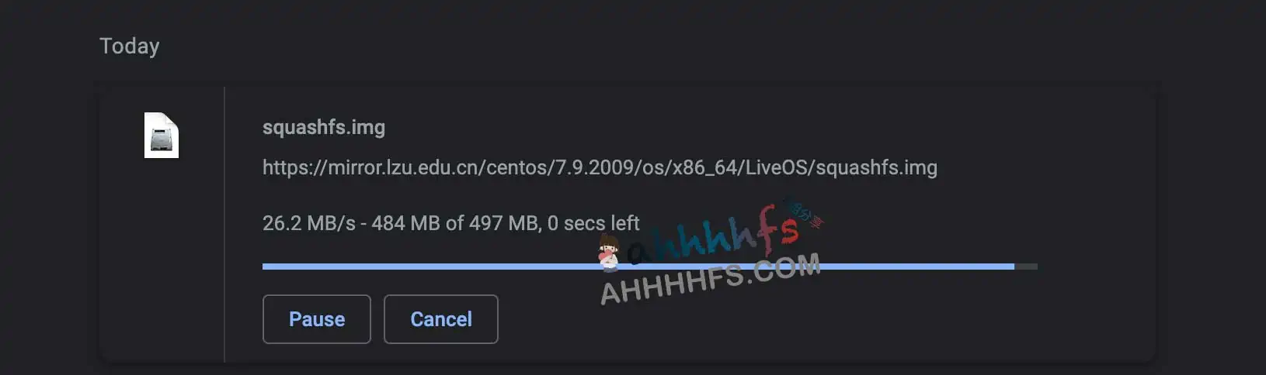1266x375 pixels.
Task: Click the 0 secs left remaining-time text
Action: [593, 223]
